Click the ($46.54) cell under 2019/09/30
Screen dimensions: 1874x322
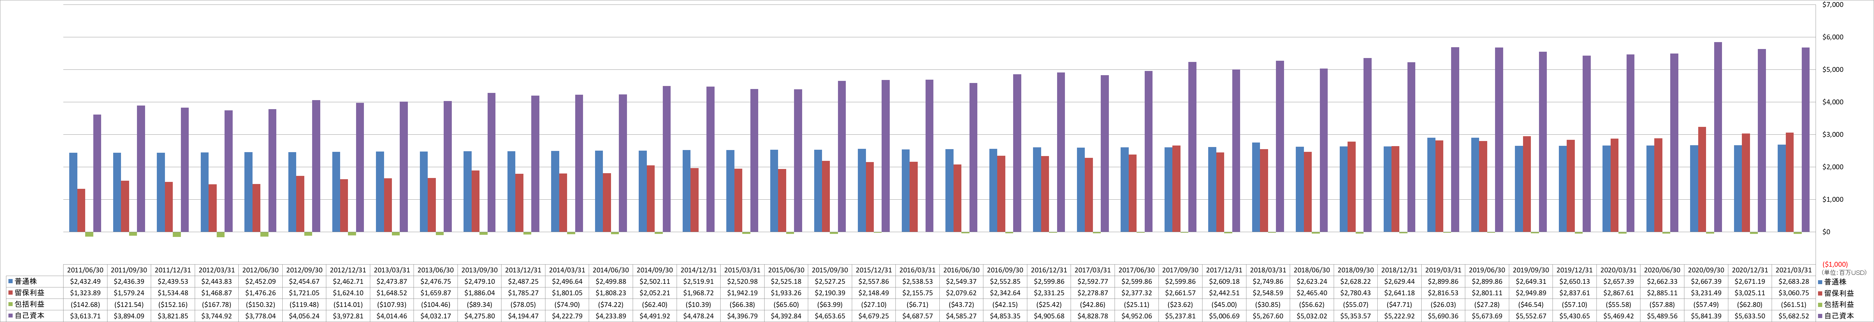coord(1531,305)
